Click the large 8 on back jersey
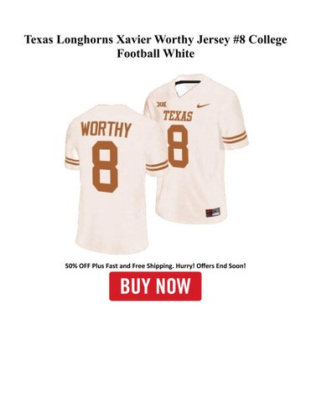This screenshot has height=402, width=311. [105, 167]
